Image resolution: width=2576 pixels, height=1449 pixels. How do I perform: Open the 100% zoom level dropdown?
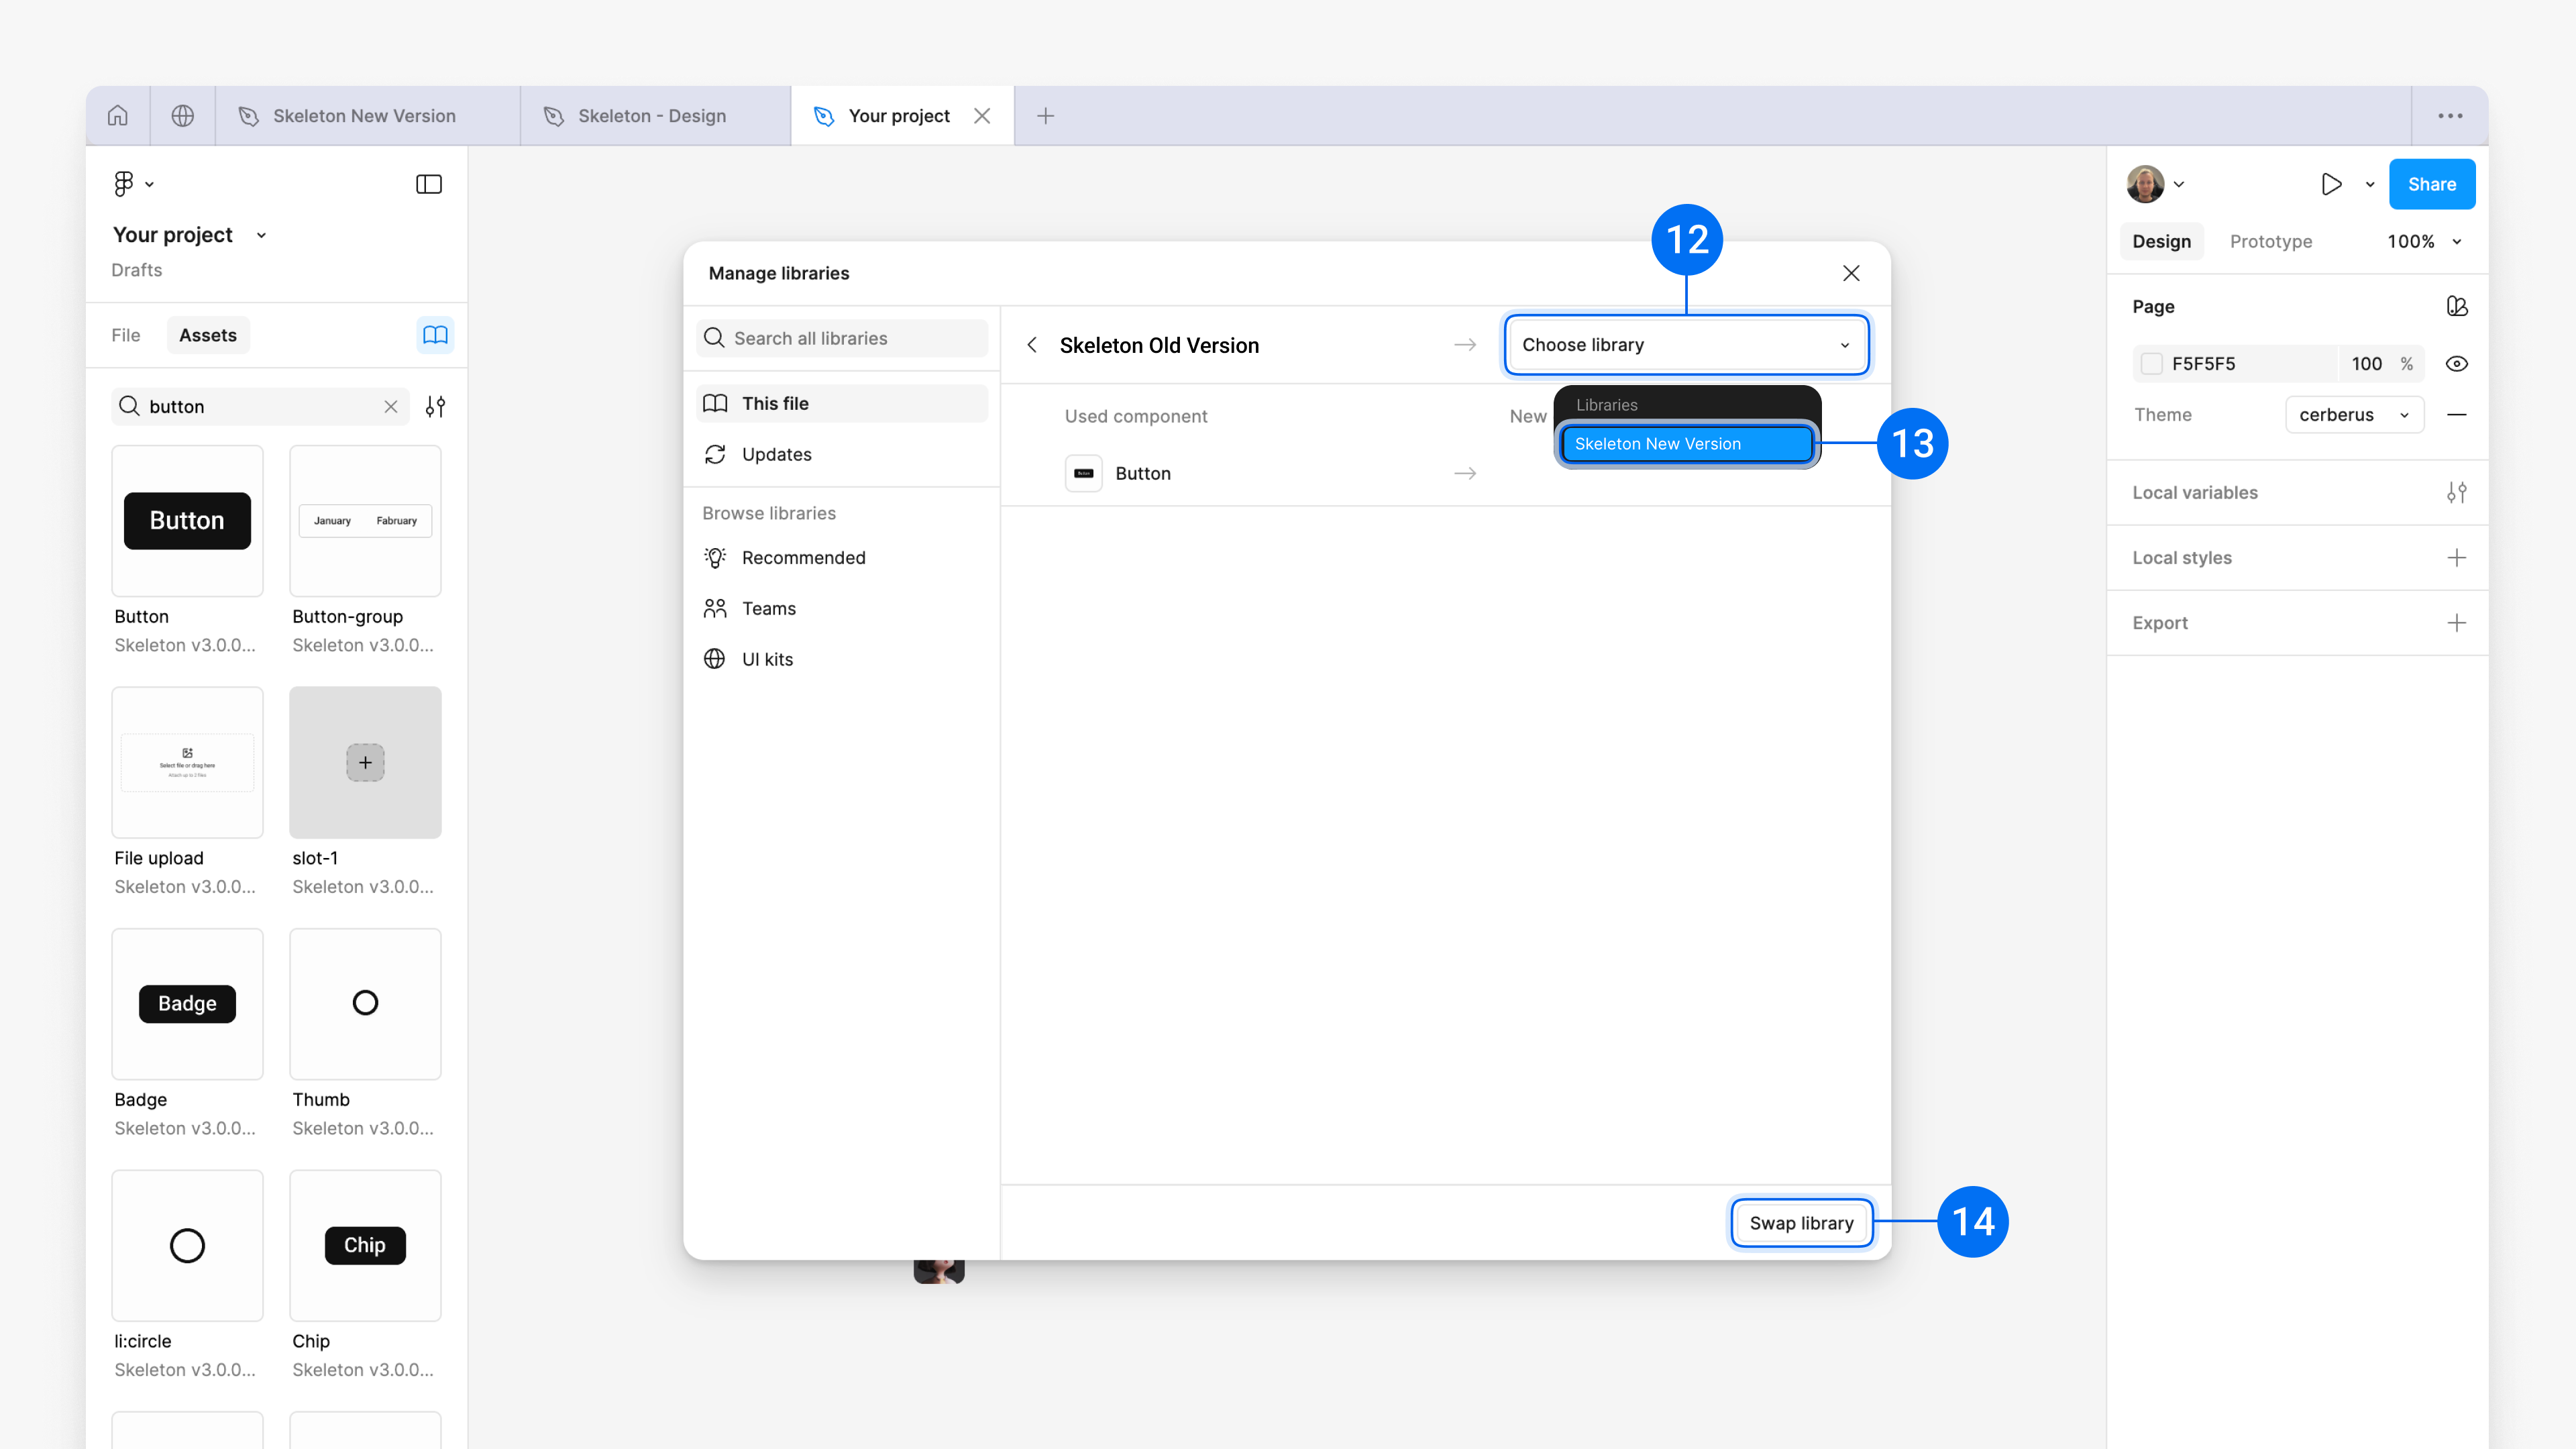pos(2423,241)
